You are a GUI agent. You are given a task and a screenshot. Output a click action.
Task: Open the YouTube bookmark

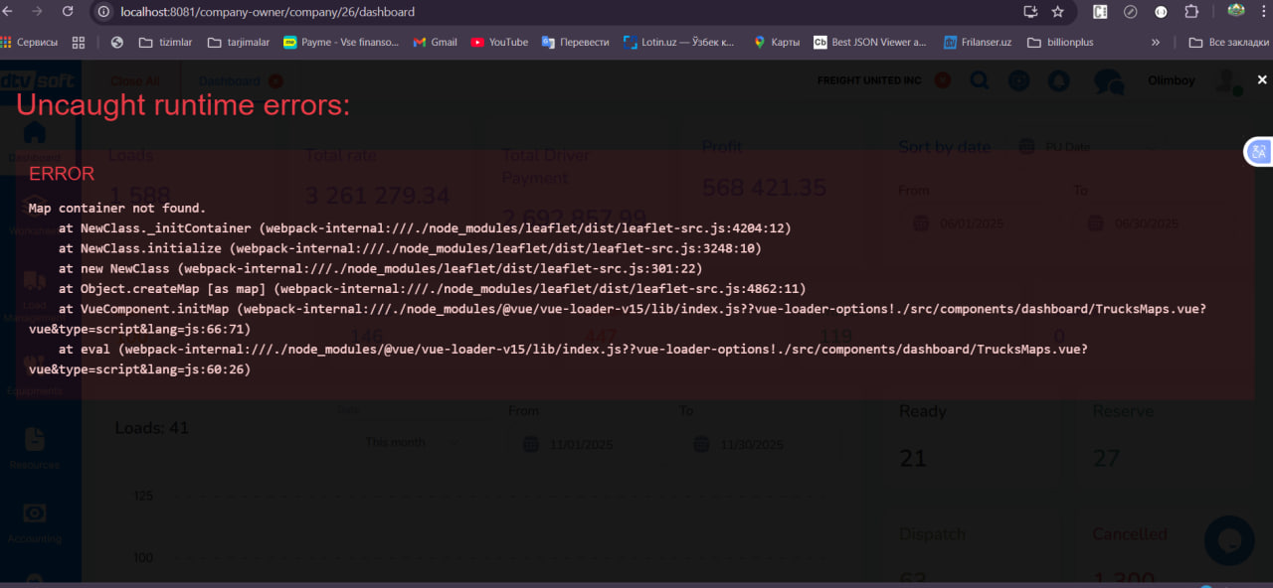coord(499,42)
